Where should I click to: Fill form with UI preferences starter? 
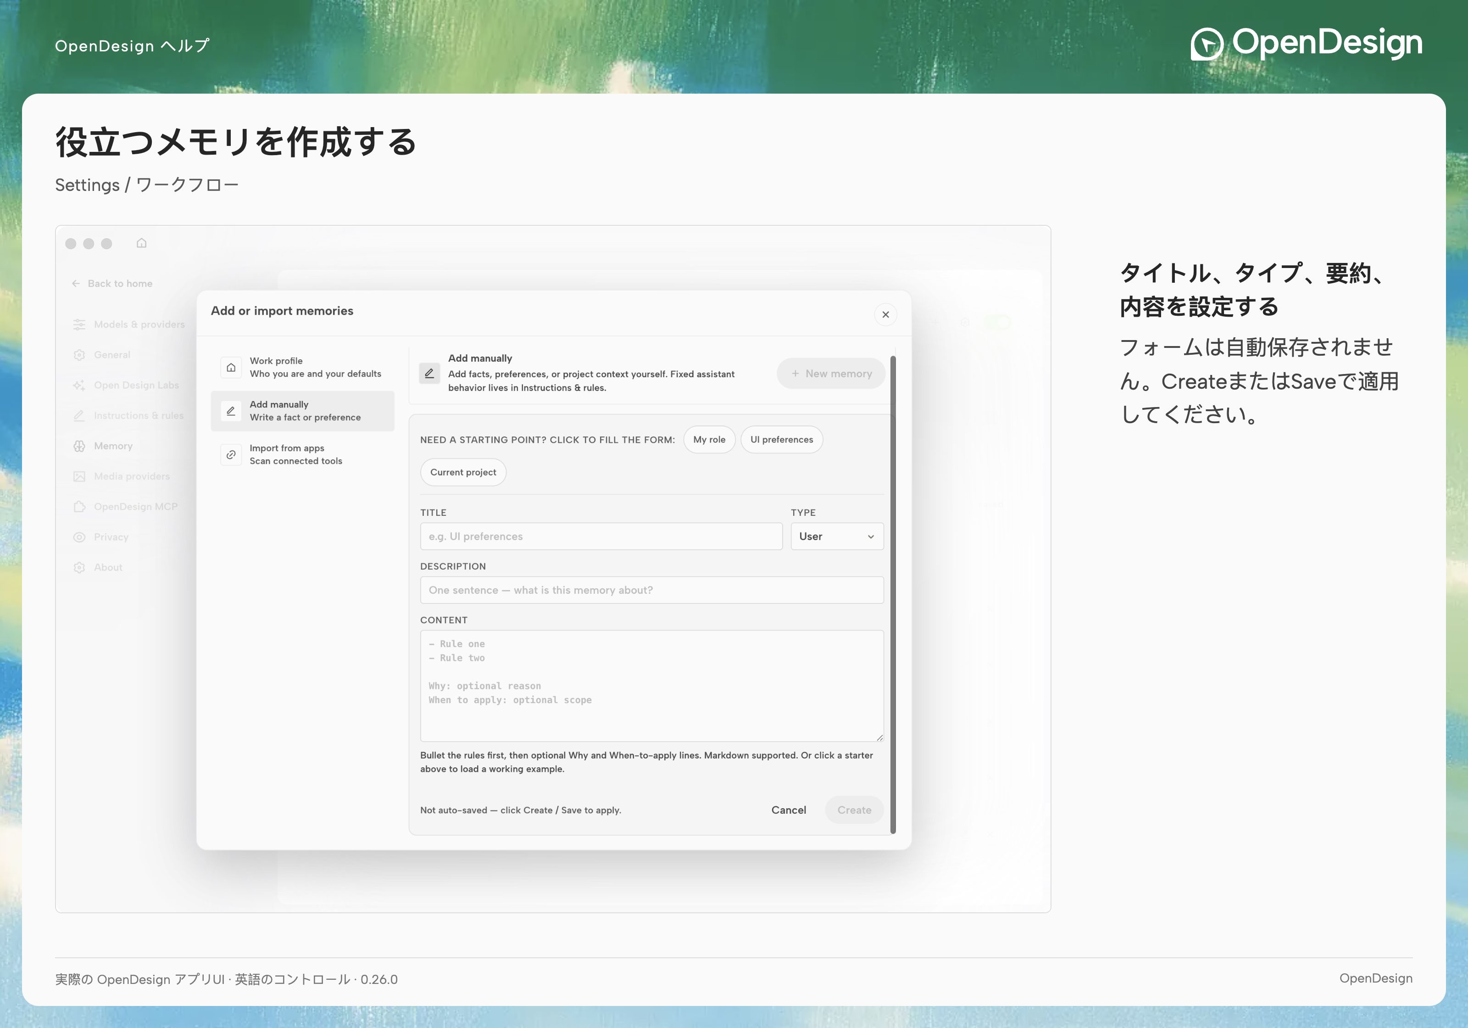(x=781, y=440)
